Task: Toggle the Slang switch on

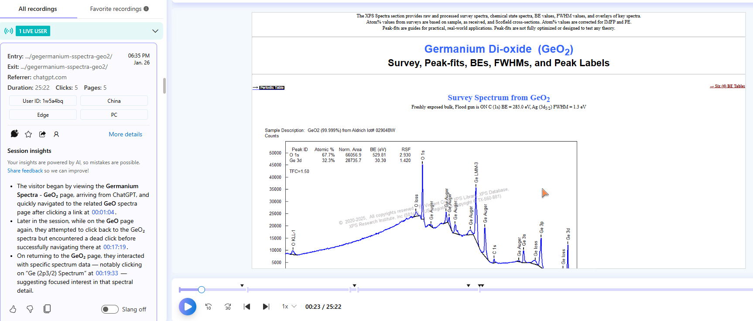Action: [x=110, y=309]
